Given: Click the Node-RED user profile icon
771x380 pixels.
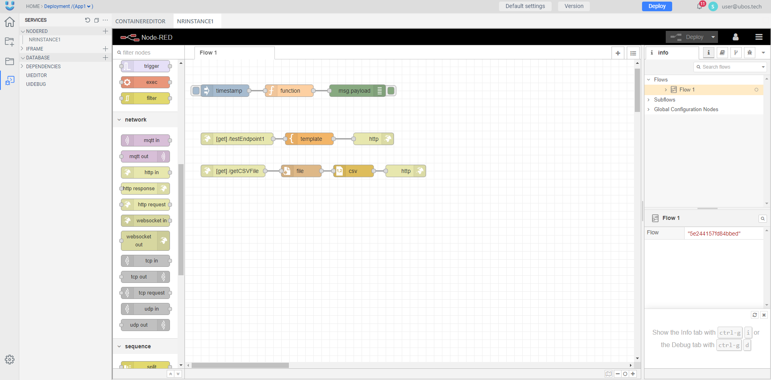Looking at the screenshot, I should (x=736, y=37).
